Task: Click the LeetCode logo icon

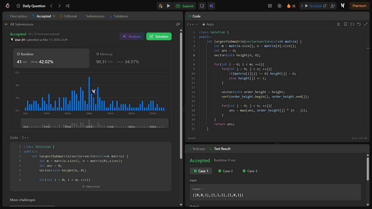Action: 7,6
